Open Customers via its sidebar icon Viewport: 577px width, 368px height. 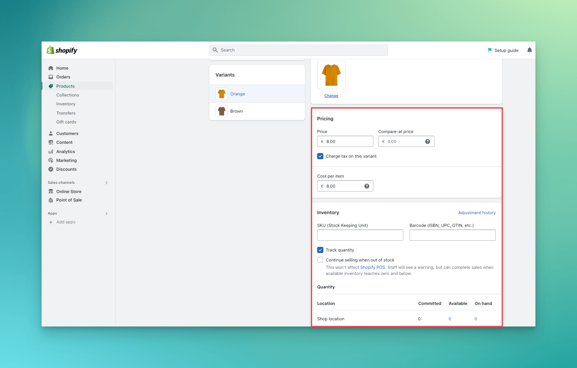(51, 133)
